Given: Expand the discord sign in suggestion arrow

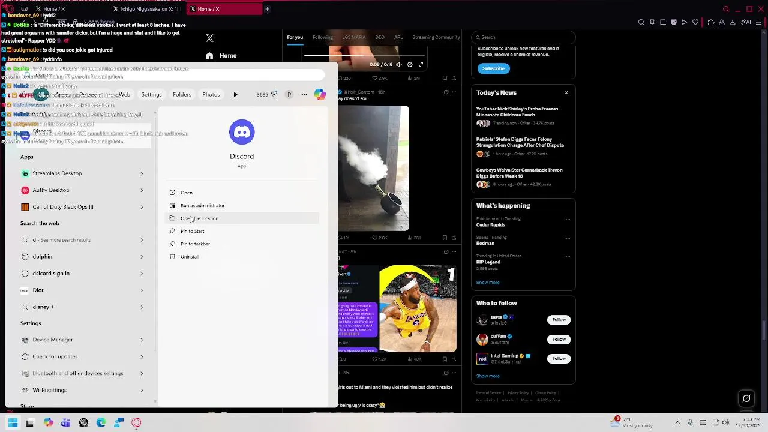Looking at the screenshot, I should [142, 274].
